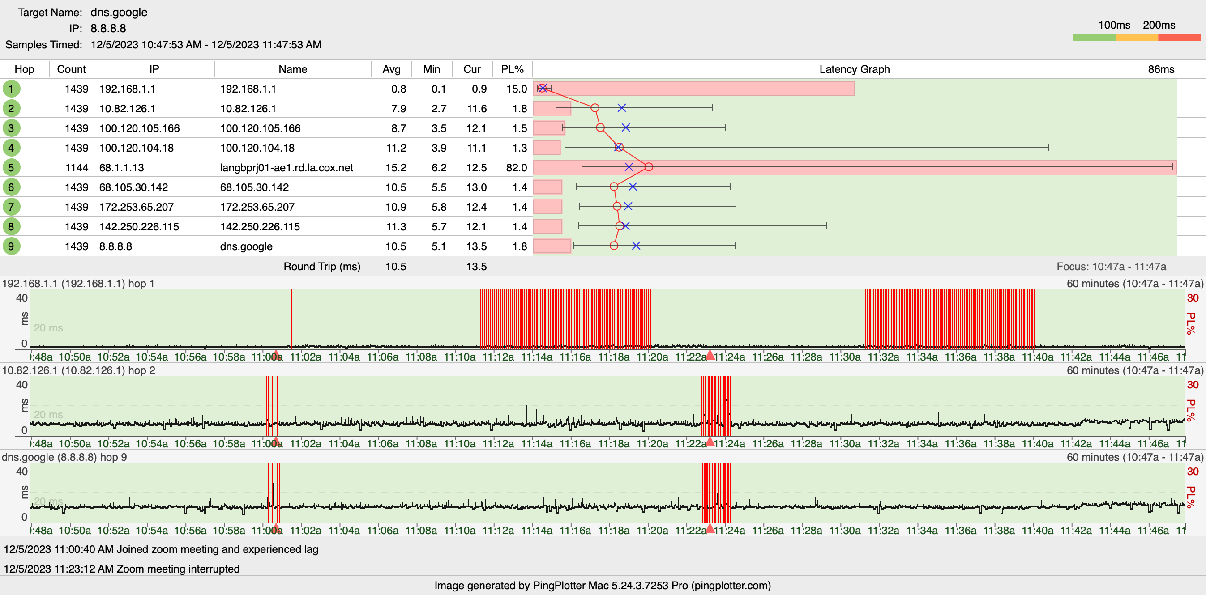Click hop 7 green number badge
Screen dimensions: 1206x595
pyautogui.click(x=11, y=207)
